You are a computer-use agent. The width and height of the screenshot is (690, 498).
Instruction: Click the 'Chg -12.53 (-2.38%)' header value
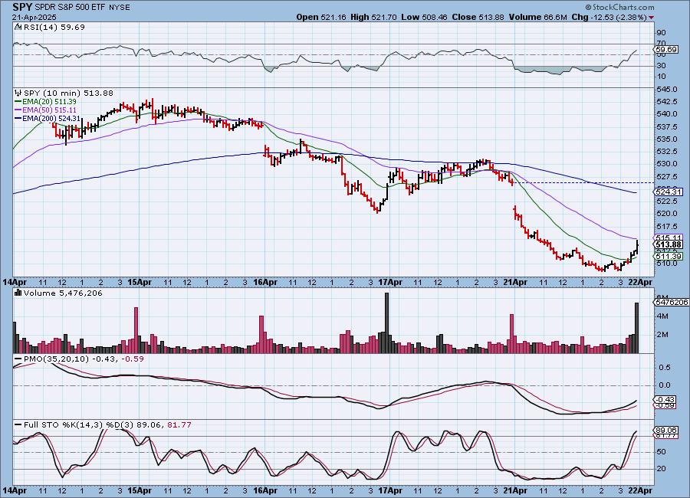(609, 17)
